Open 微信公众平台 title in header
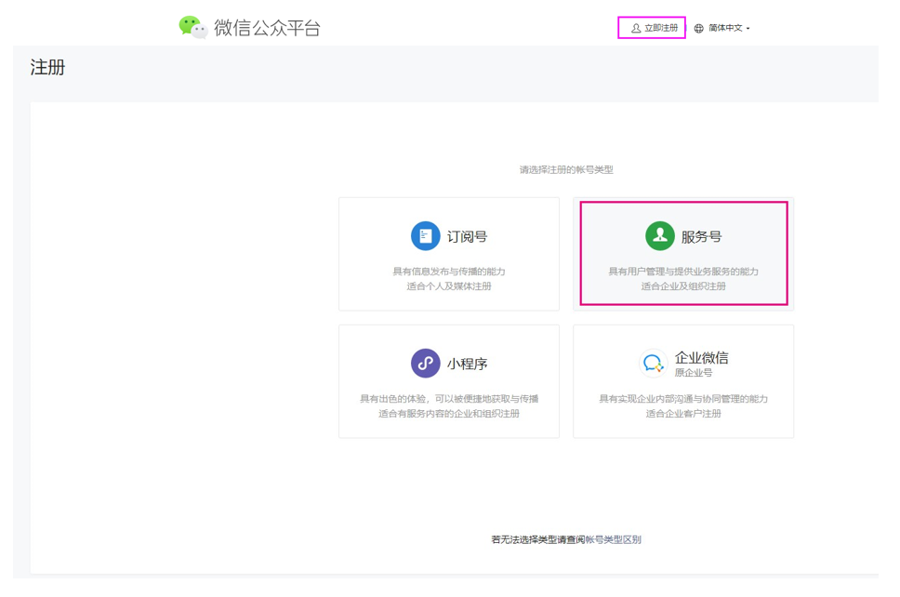 point(267,28)
